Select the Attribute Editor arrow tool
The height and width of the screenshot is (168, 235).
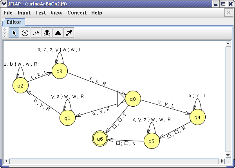point(14,33)
